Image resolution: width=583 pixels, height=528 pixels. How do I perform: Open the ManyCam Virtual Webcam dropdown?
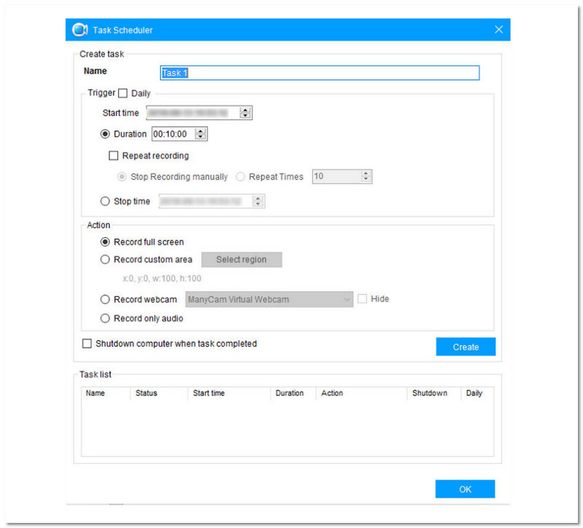coord(269,299)
